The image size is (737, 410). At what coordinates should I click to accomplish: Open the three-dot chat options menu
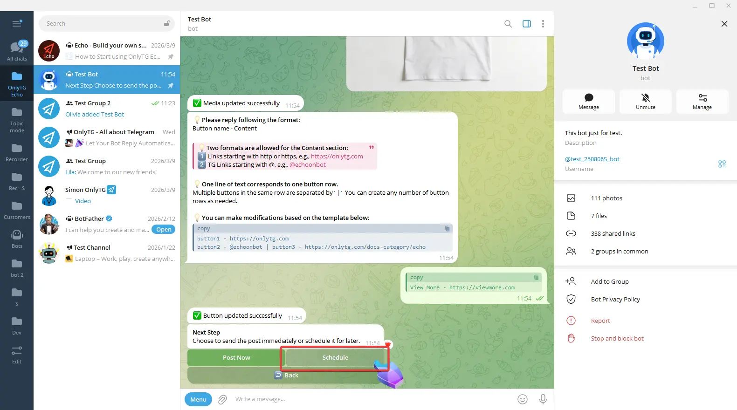(x=543, y=24)
